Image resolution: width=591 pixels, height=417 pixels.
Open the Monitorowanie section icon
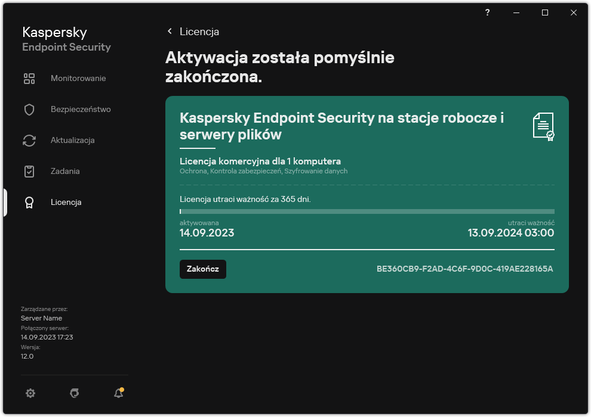pyautogui.click(x=29, y=78)
